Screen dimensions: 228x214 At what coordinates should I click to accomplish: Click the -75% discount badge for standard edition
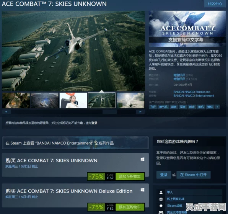point(96,176)
